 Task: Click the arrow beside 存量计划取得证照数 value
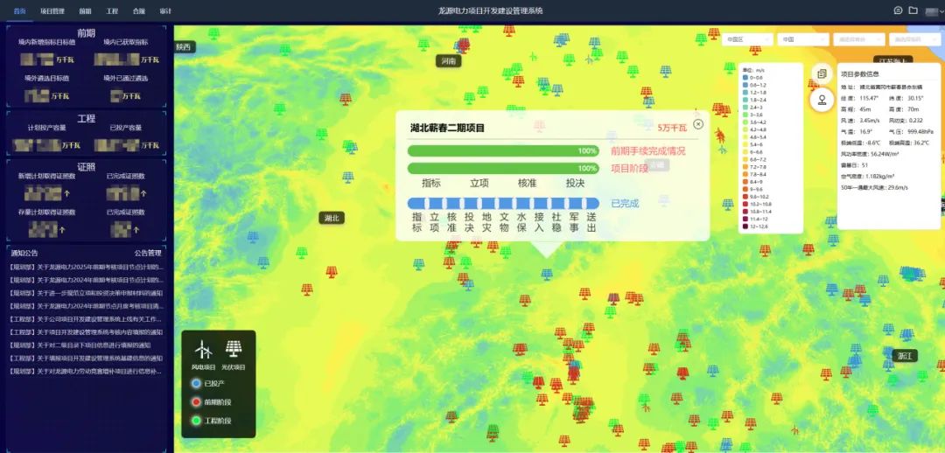point(62,230)
